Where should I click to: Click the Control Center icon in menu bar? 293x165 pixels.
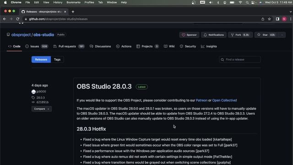click(x=253, y=2)
